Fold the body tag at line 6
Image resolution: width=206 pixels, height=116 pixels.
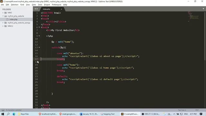point(39,27)
